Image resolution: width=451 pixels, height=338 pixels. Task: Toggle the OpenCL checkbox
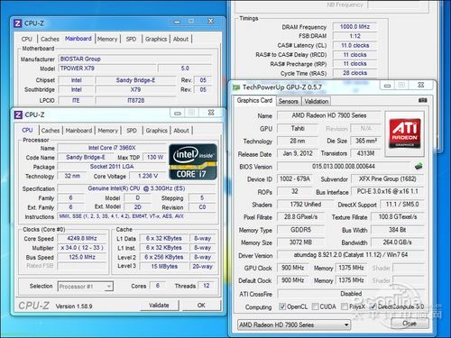point(282,306)
